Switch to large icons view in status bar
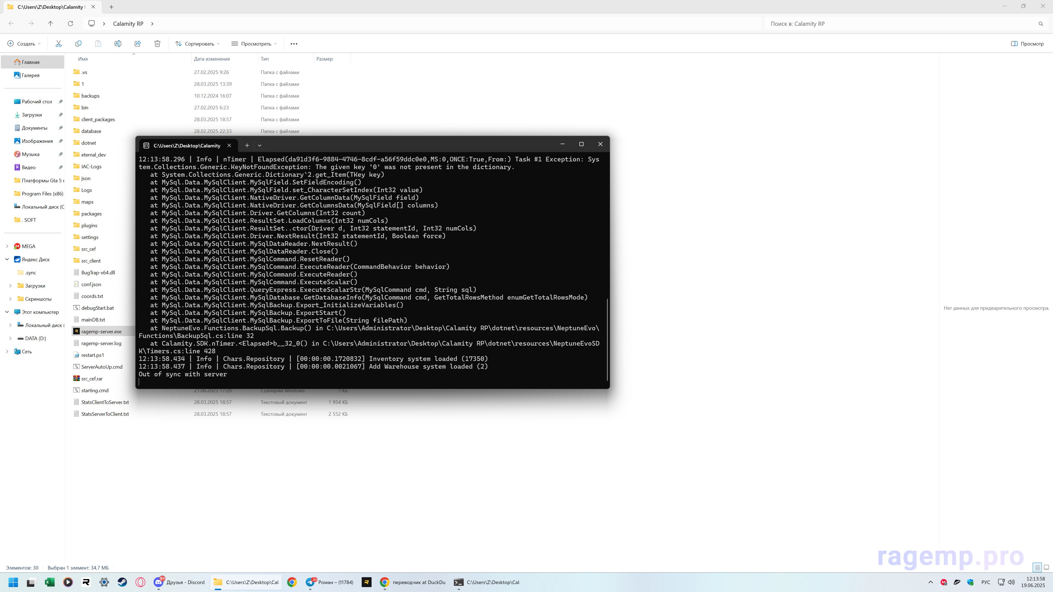The width and height of the screenshot is (1053, 592). click(1046, 567)
